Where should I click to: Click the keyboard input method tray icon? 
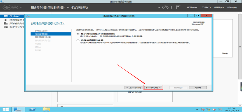[x=220, y=109]
